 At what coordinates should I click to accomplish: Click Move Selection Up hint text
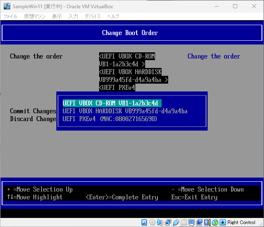click(x=40, y=190)
